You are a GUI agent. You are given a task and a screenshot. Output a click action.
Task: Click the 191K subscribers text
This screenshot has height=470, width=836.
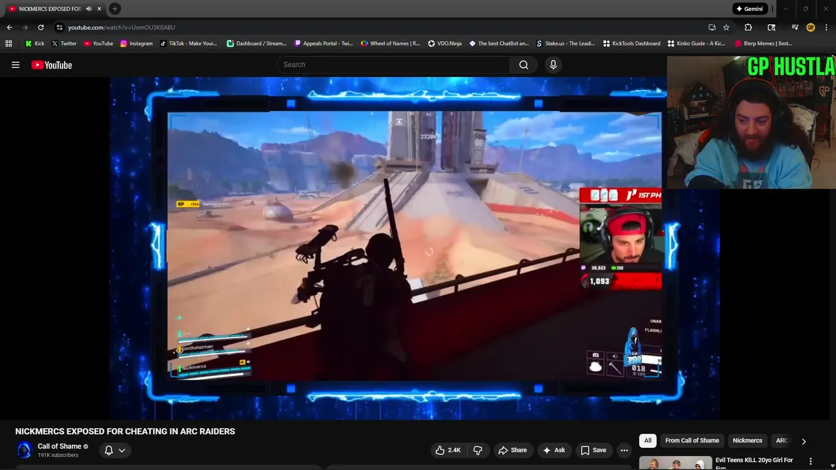click(58, 455)
